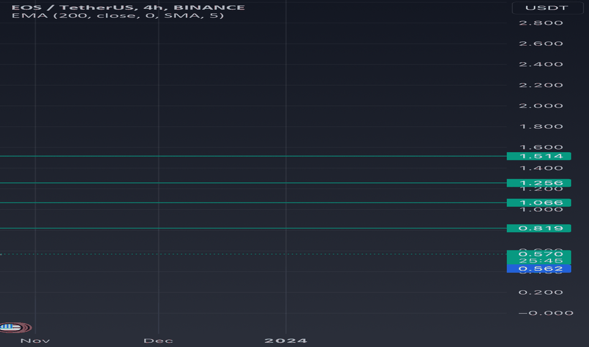Click the EOS / TetherUS symbol title
Viewport: 589px width, 347px height.
[x=128, y=7]
